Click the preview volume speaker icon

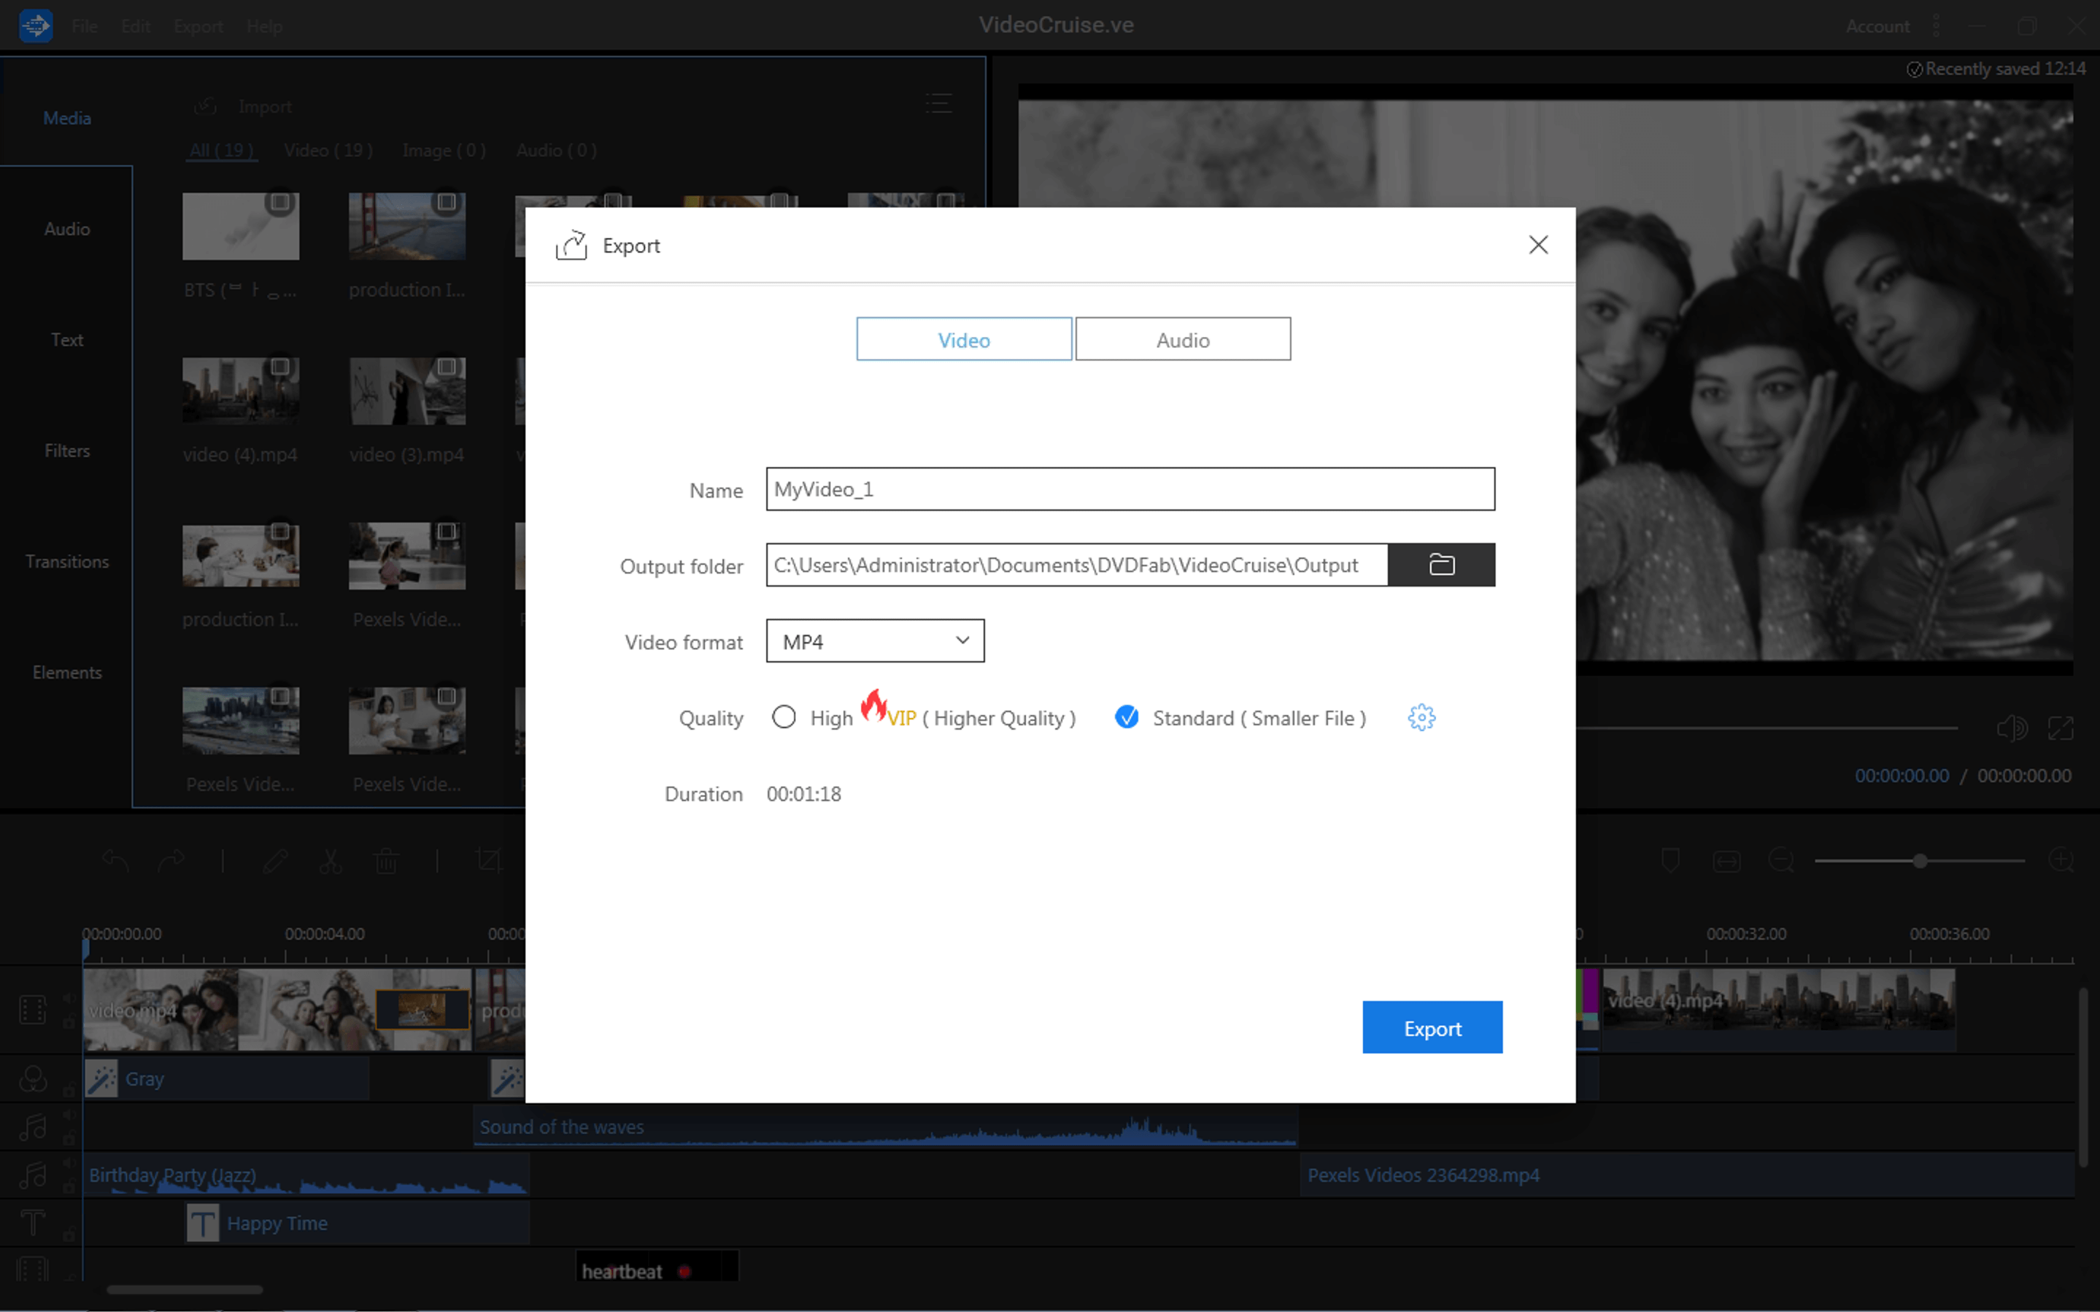point(2012,728)
